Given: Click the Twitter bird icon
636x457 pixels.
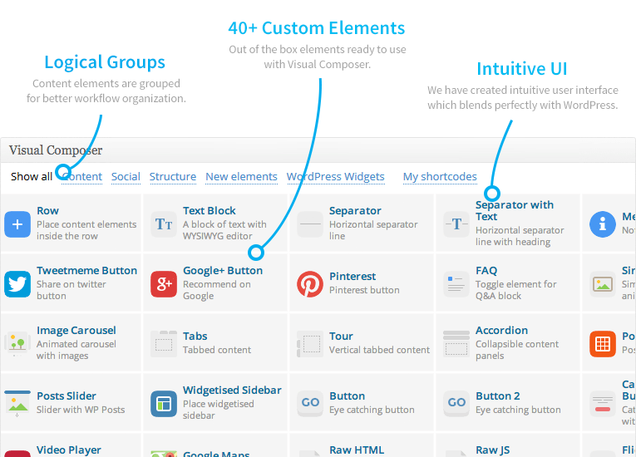Looking at the screenshot, I should click(x=17, y=284).
